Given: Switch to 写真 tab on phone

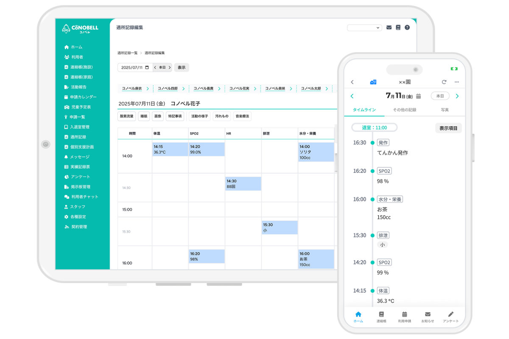Looking at the screenshot, I should click(445, 110).
